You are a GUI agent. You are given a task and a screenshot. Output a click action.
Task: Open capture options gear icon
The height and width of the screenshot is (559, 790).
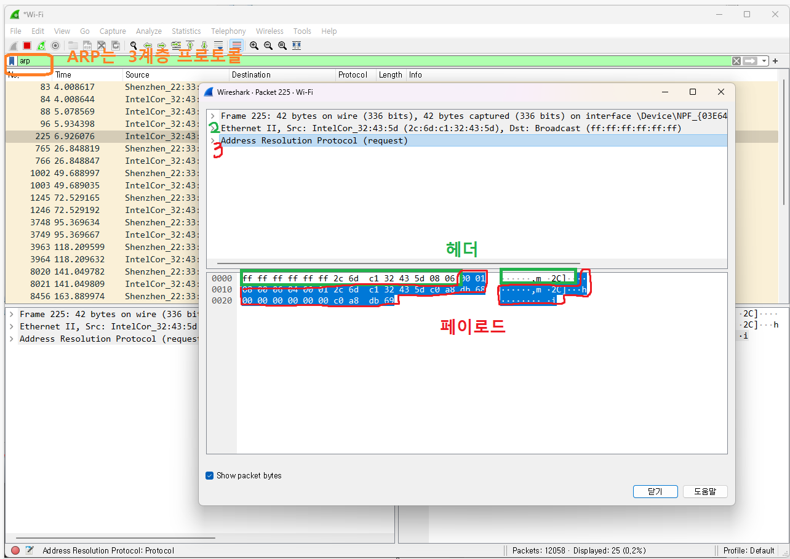tap(55, 46)
